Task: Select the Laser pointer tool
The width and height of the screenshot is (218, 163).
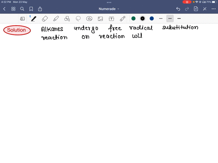Action: [x=123, y=19]
